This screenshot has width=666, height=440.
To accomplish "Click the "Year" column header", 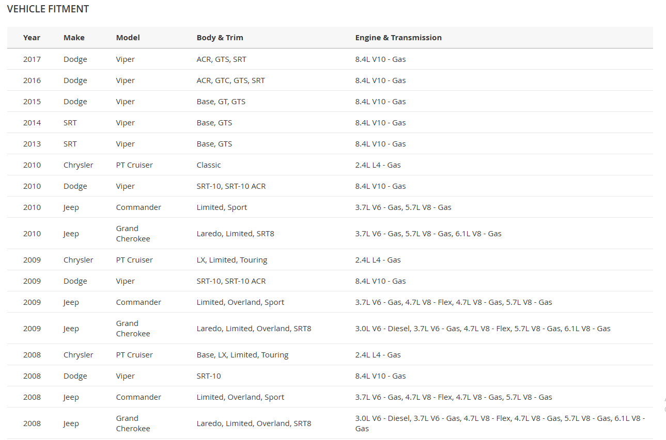I will [32, 38].
